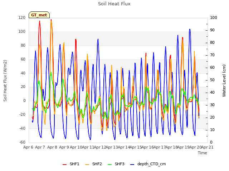Image resolution: width=229 pixels, height=171 pixels.
Task: Click the Apr 18 x-axis label
Action: pyautogui.click(x=171, y=147)
